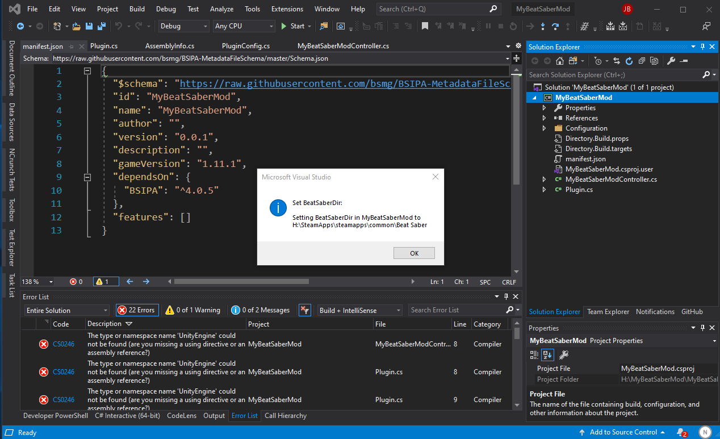Click the Step Into debug icon

543,26
